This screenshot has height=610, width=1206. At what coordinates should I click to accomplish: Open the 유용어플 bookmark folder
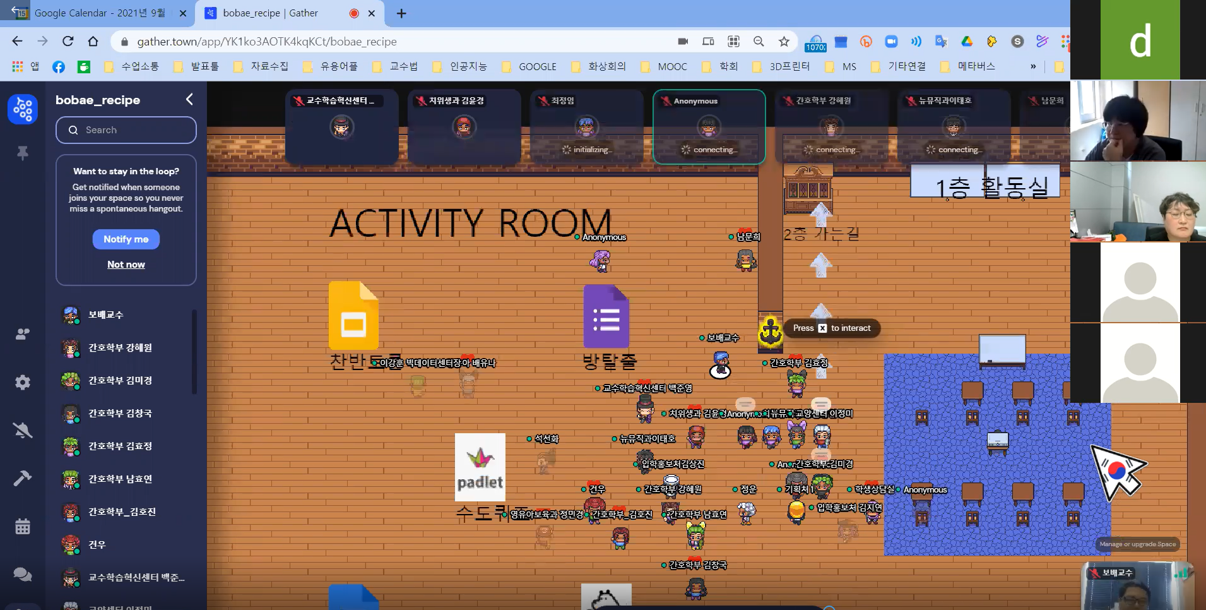pyautogui.click(x=330, y=66)
